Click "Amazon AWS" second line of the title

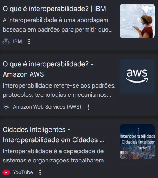[23, 74]
